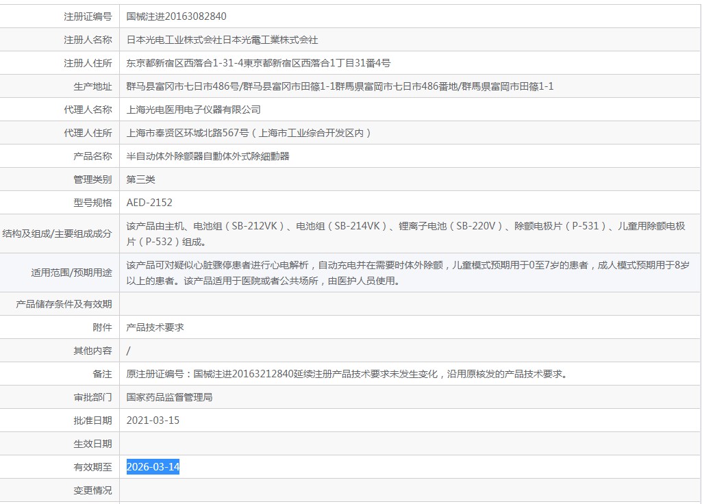Viewport: 702px width, 504px height.
Task: Click the 管理类别 label
Action: [x=92, y=179]
